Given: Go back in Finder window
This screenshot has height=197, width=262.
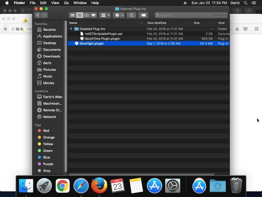Looking at the screenshot, I should (x=38, y=15).
